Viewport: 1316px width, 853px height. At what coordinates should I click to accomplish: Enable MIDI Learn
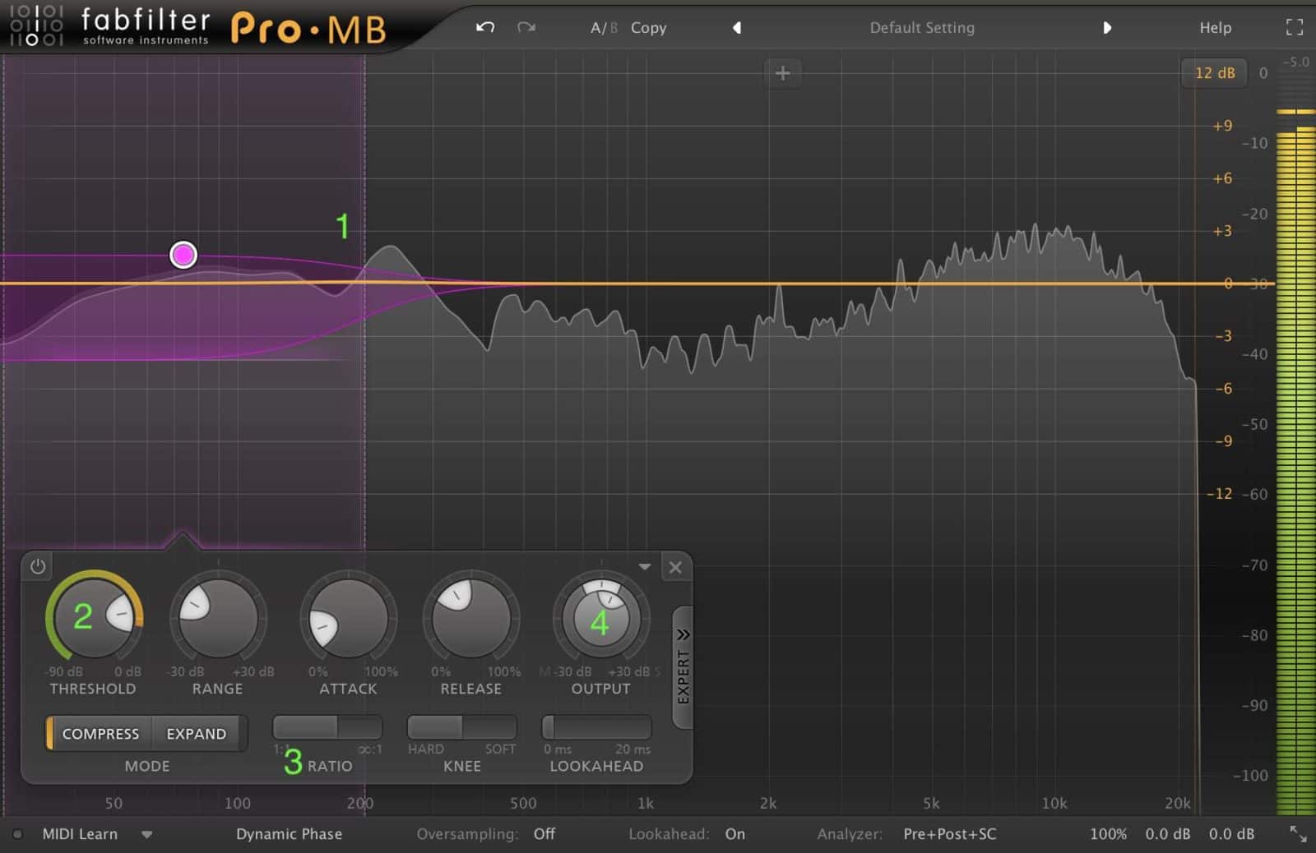pos(80,833)
